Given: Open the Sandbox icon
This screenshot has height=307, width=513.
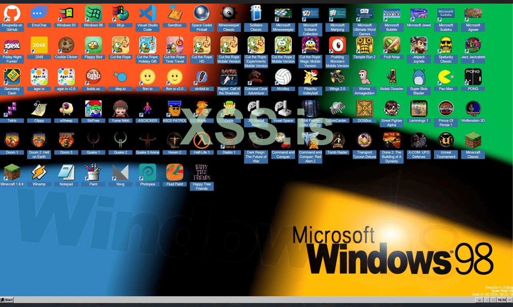Looking at the screenshot, I should tap(175, 14).
